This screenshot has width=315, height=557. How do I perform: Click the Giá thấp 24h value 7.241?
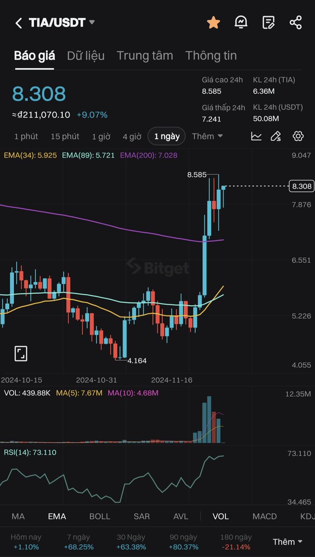(x=212, y=119)
